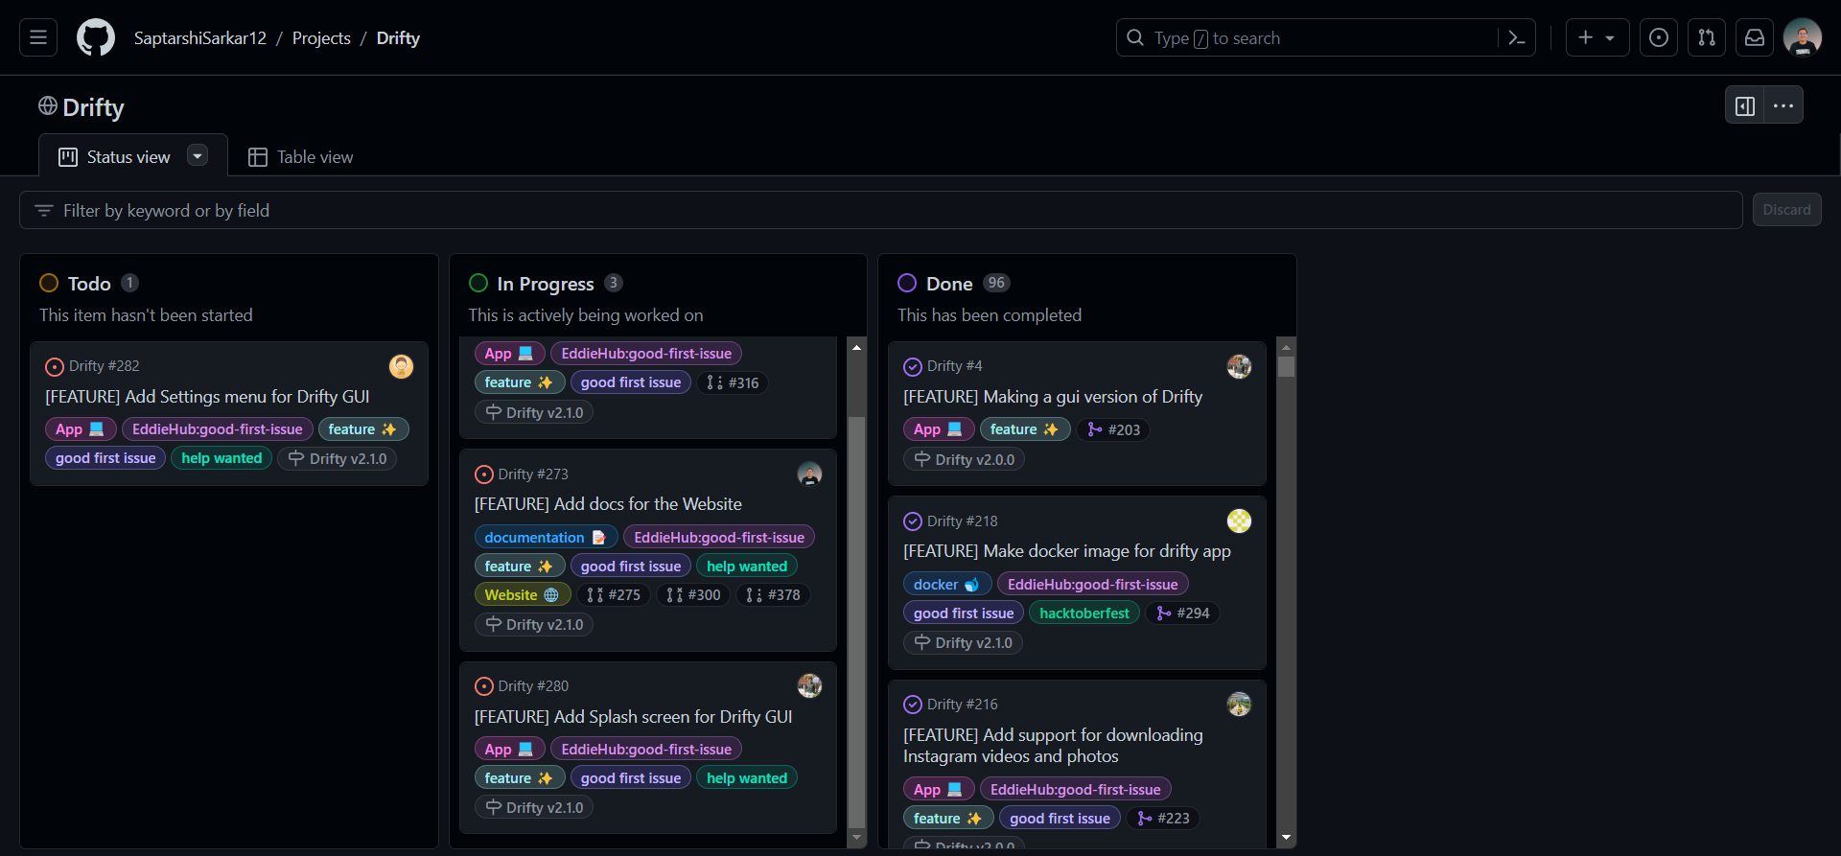Open issue titled Add Settings menu for Drifty GUI
Viewport: 1841px width, 856px height.
click(x=207, y=396)
